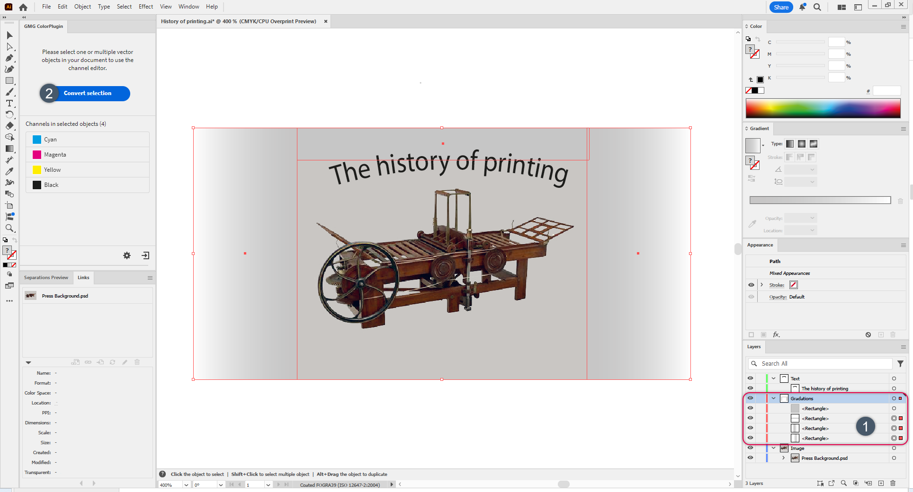Open the zoom level dropdown at 400%
The height and width of the screenshot is (492, 913).
[x=186, y=485]
